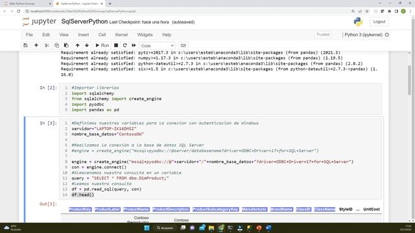Open the cell type Code dropdown

[x=157, y=46]
